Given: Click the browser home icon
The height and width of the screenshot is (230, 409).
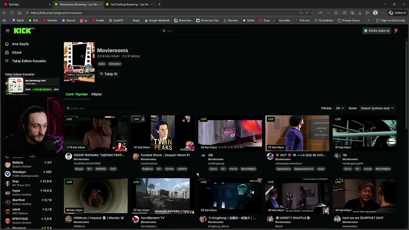Looking at the screenshot, I should [x=19, y=13].
